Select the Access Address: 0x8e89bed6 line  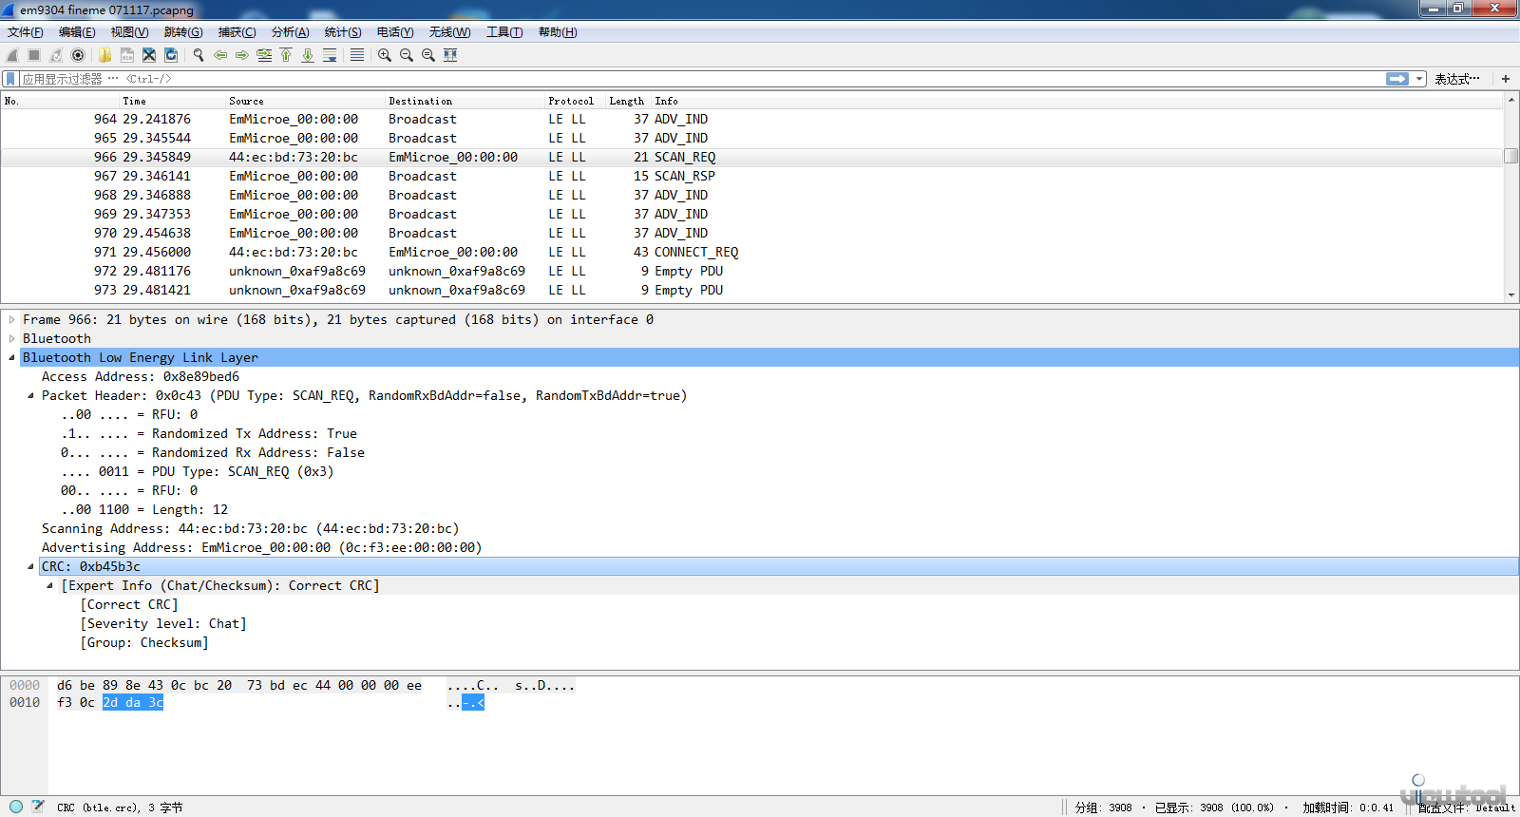141,377
